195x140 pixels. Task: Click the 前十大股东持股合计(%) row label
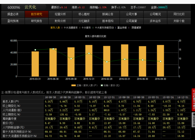(17, 132)
